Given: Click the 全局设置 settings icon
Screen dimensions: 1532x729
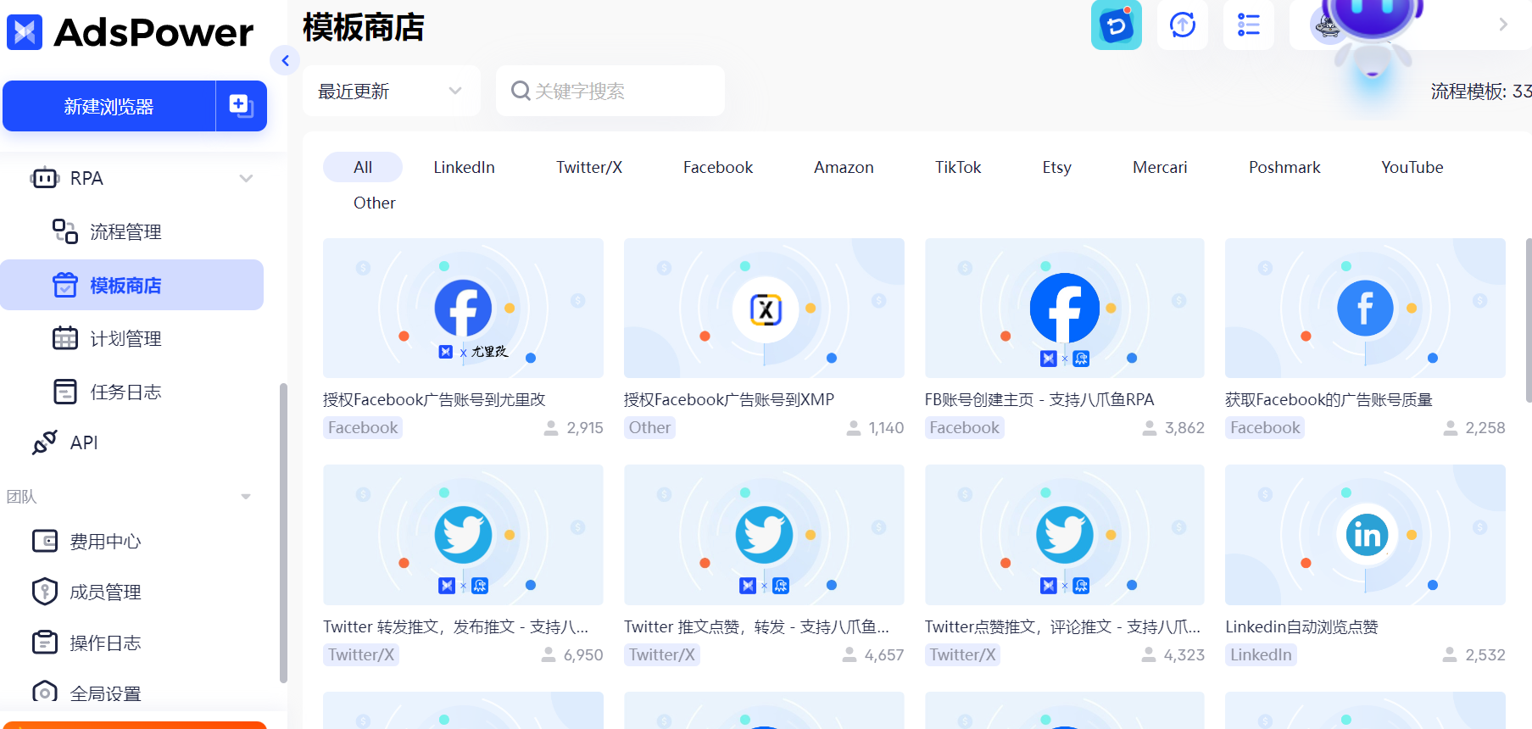Looking at the screenshot, I should (45, 693).
